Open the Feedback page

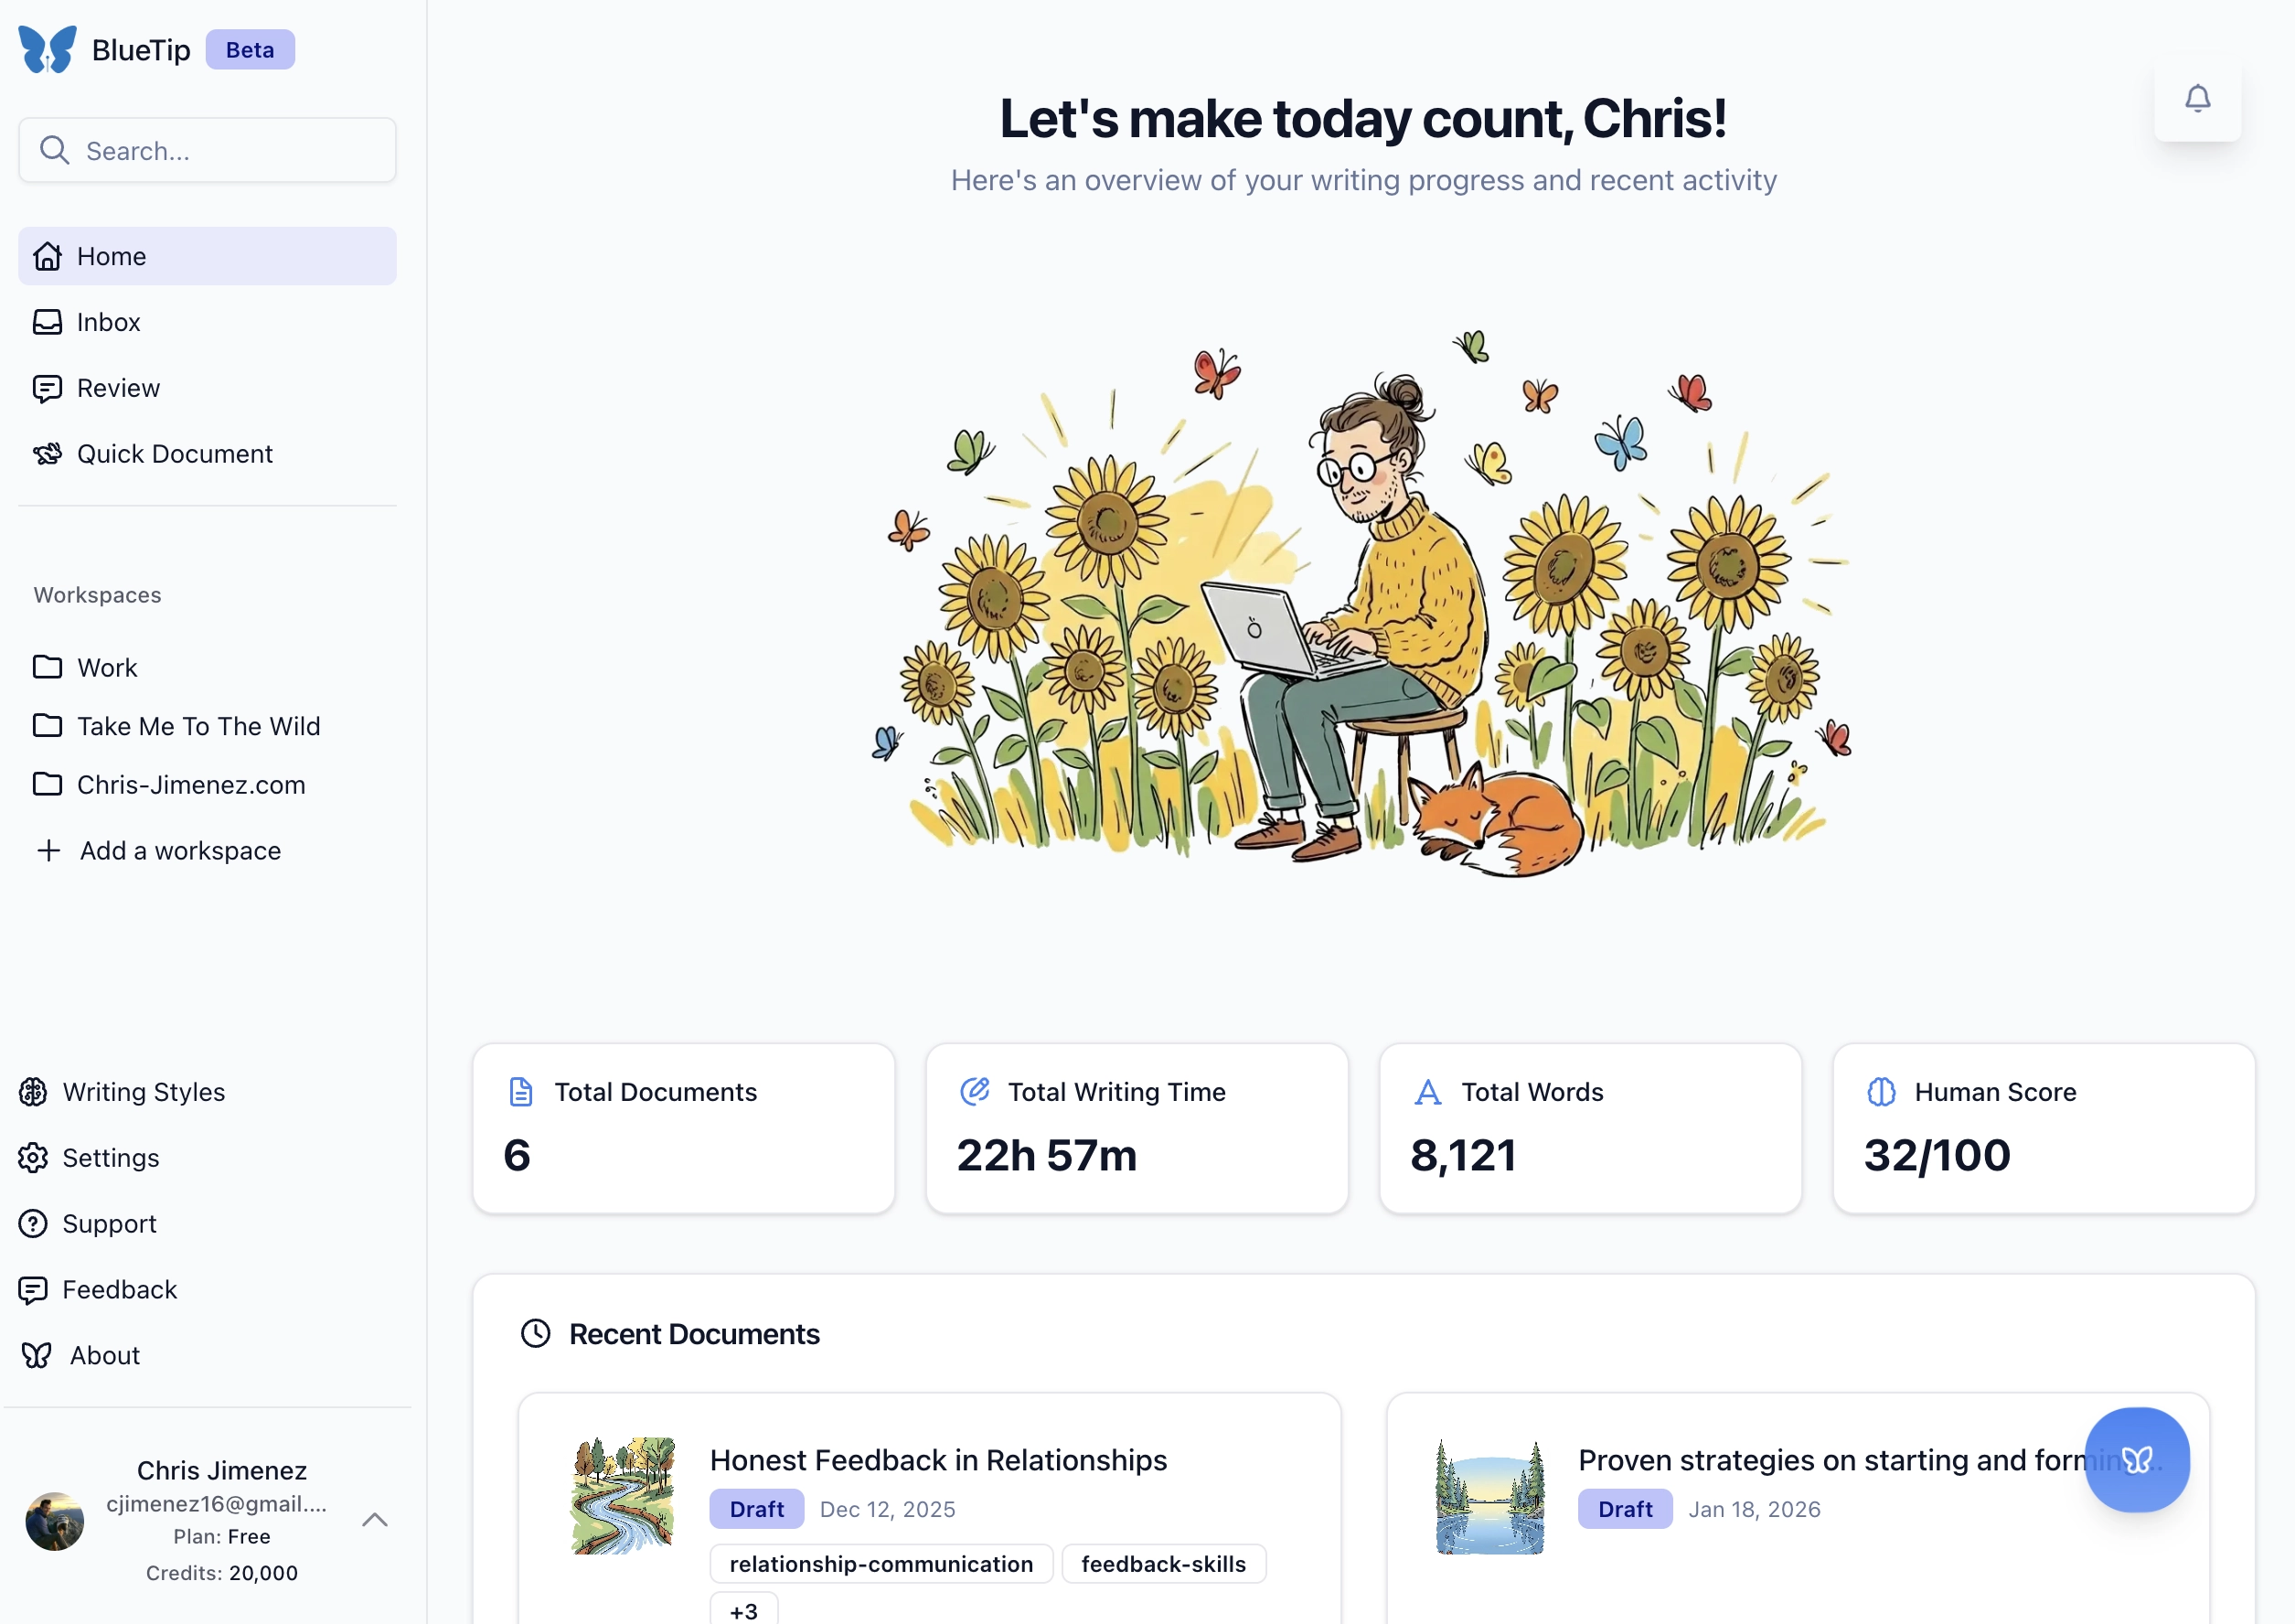pos(119,1290)
